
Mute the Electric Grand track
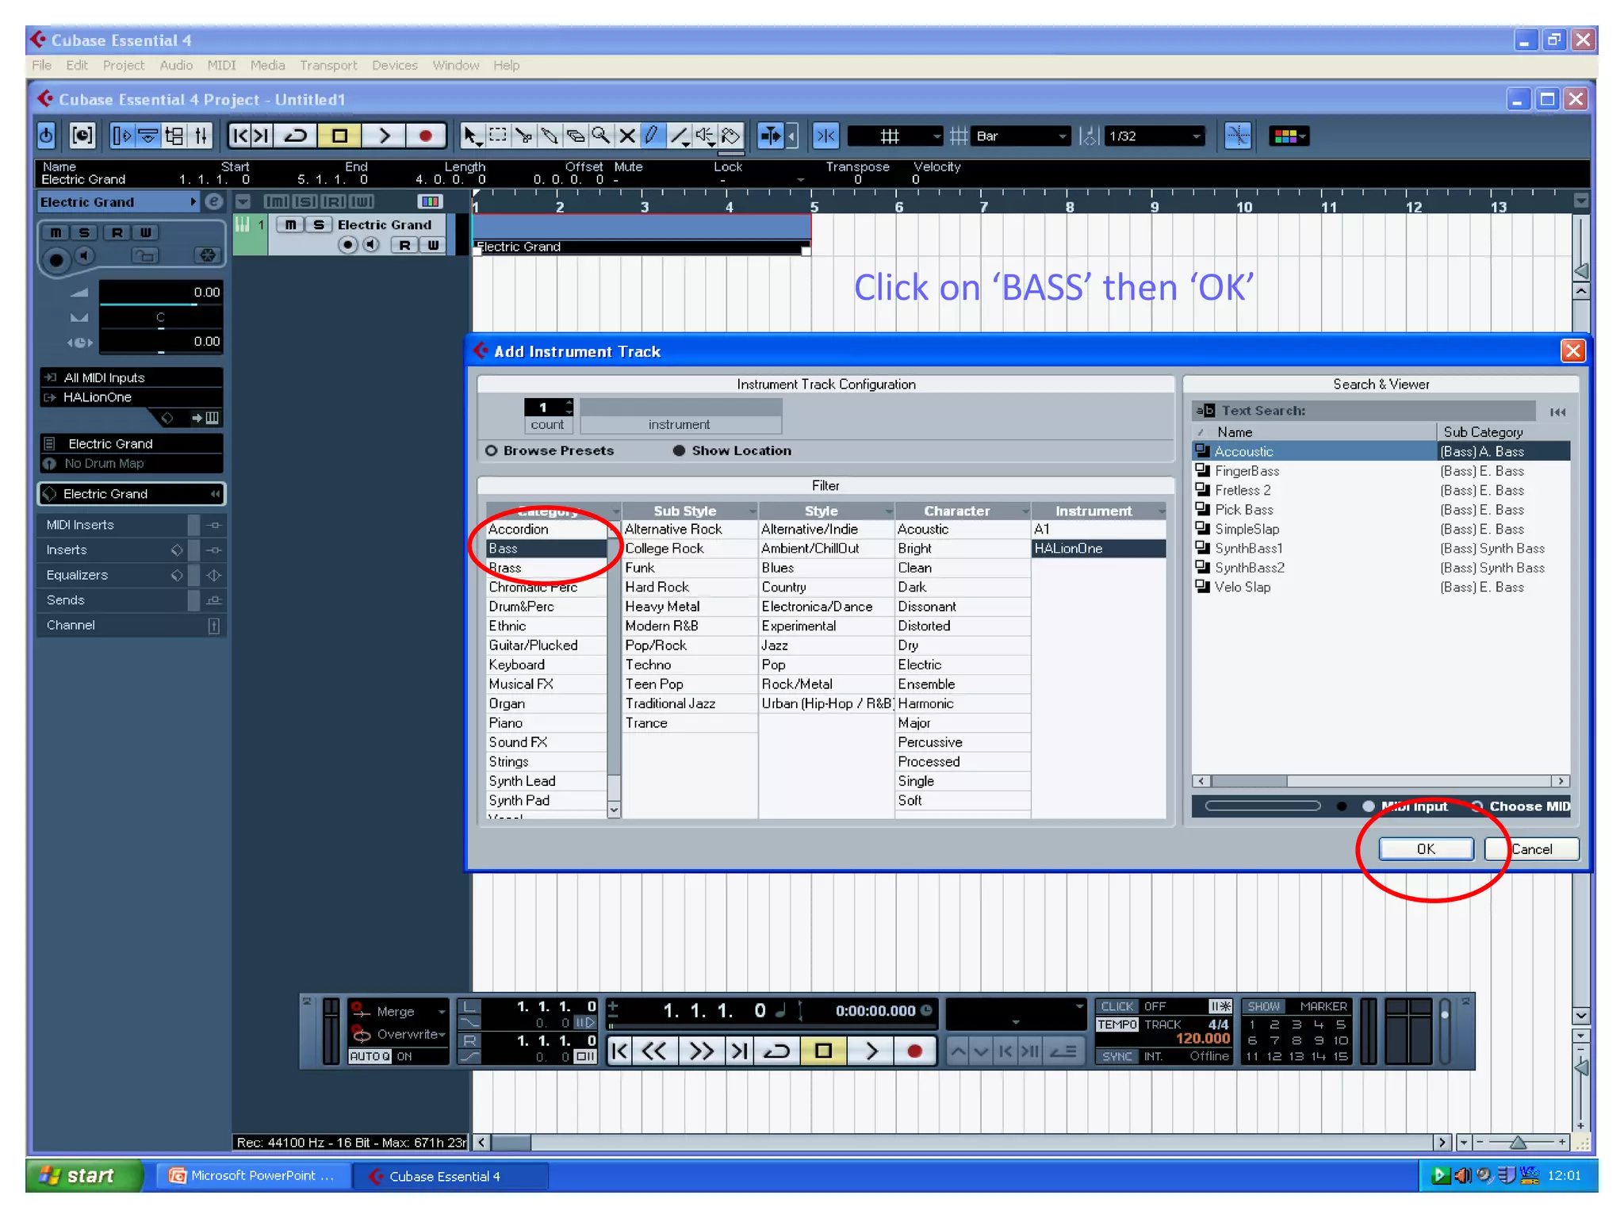pyautogui.click(x=291, y=225)
